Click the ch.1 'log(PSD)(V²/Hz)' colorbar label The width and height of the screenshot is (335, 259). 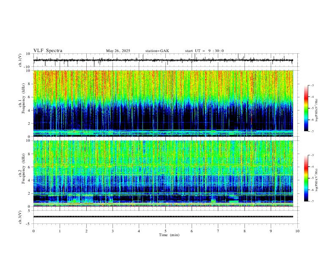pos(317,110)
